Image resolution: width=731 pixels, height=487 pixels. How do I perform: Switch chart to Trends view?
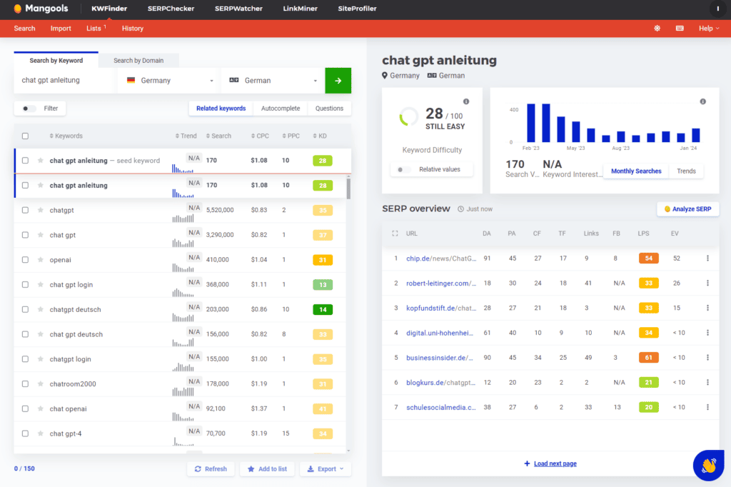pyautogui.click(x=686, y=171)
